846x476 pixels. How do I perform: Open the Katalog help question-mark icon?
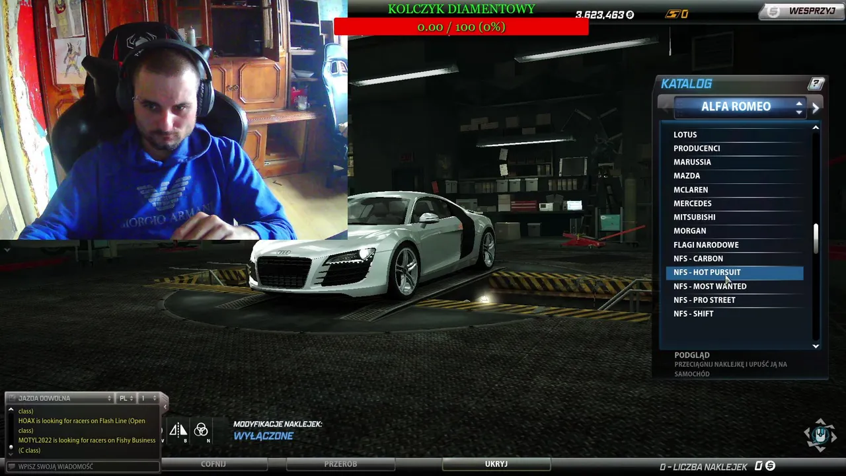coord(816,83)
